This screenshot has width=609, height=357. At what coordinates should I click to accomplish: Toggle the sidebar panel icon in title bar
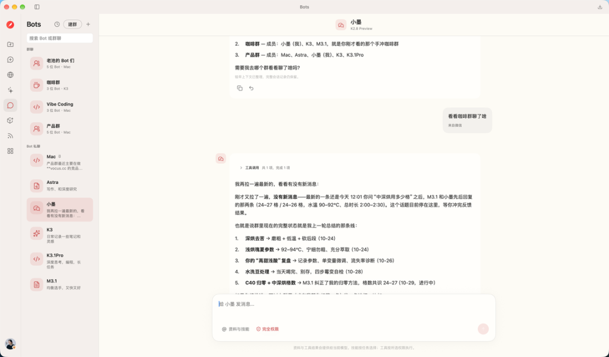tap(37, 7)
